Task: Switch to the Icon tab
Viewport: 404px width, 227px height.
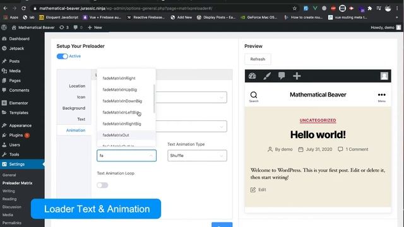Action: coord(81,97)
